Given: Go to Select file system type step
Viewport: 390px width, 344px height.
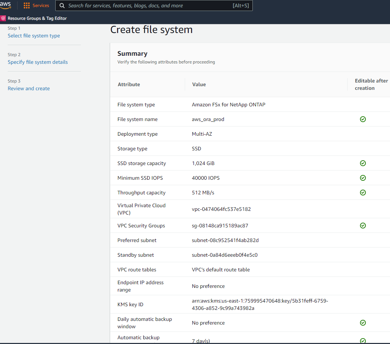Looking at the screenshot, I should (34, 36).
